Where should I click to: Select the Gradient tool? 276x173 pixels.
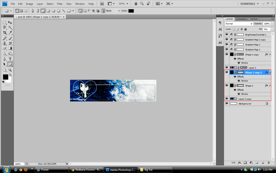pos(10,48)
